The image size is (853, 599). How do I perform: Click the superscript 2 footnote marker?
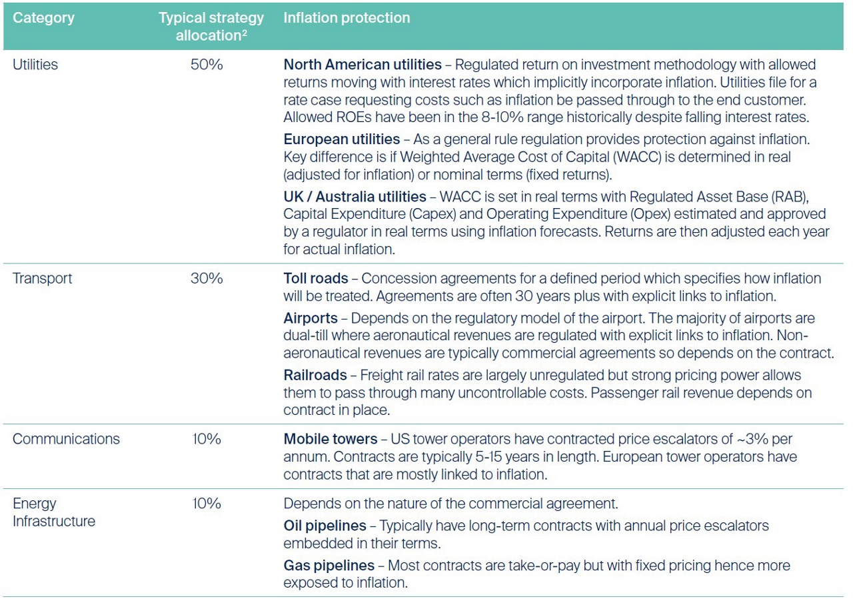[x=245, y=33]
